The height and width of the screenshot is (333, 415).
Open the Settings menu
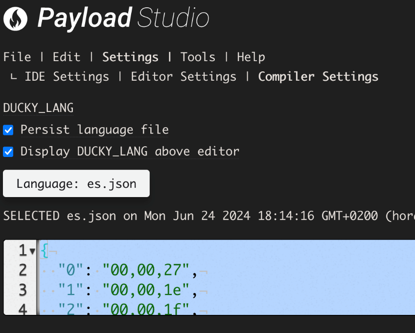pyautogui.click(x=130, y=57)
